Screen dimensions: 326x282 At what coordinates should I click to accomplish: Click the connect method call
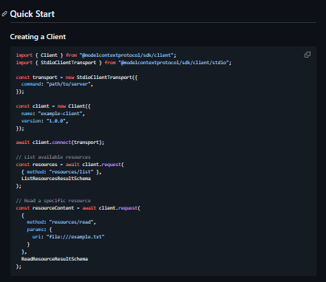tap(61, 142)
